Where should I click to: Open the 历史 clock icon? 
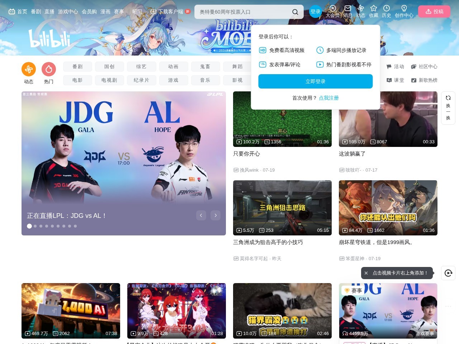pos(387,8)
